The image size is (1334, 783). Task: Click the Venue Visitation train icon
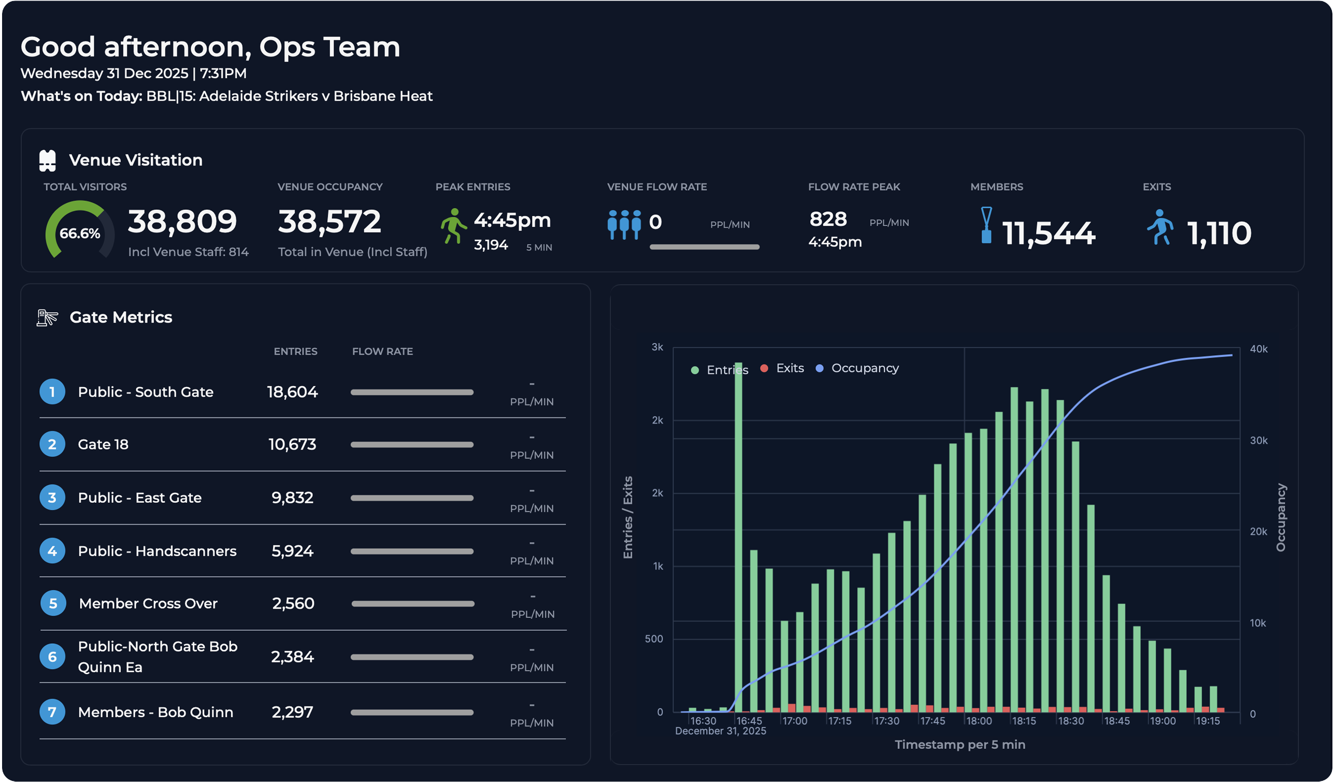[48, 161]
